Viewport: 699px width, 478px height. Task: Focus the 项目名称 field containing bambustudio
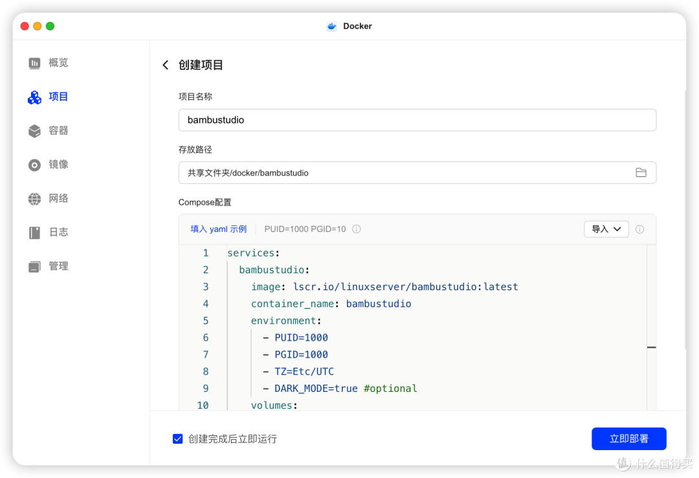pyautogui.click(x=417, y=120)
